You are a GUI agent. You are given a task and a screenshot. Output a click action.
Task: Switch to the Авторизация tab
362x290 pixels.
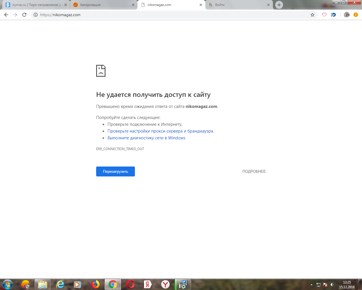[x=102, y=5]
